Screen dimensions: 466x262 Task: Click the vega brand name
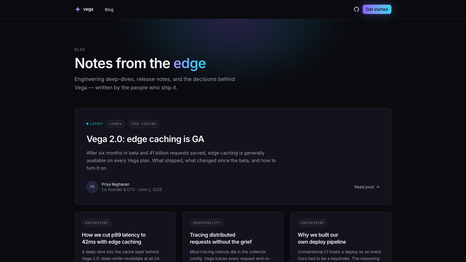tap(88, 9)
